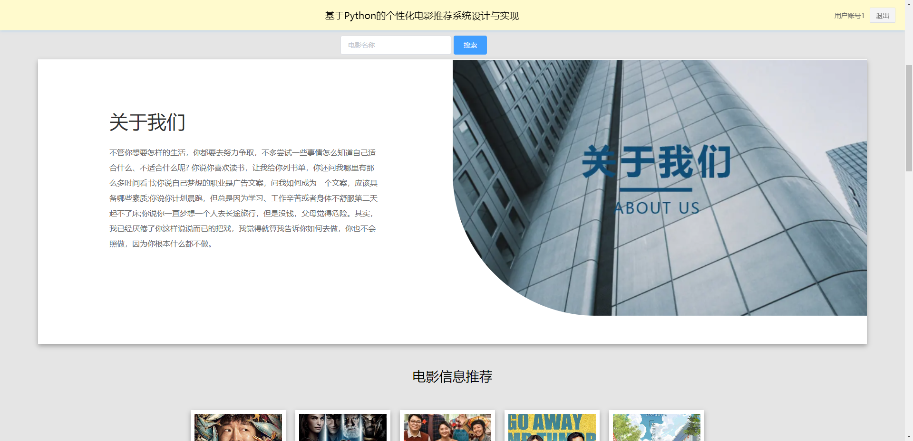Click the paragraph text starting 不管你想要怎样的生活
The width and height of the screenshot is (913, 441).
coord(243,198)
